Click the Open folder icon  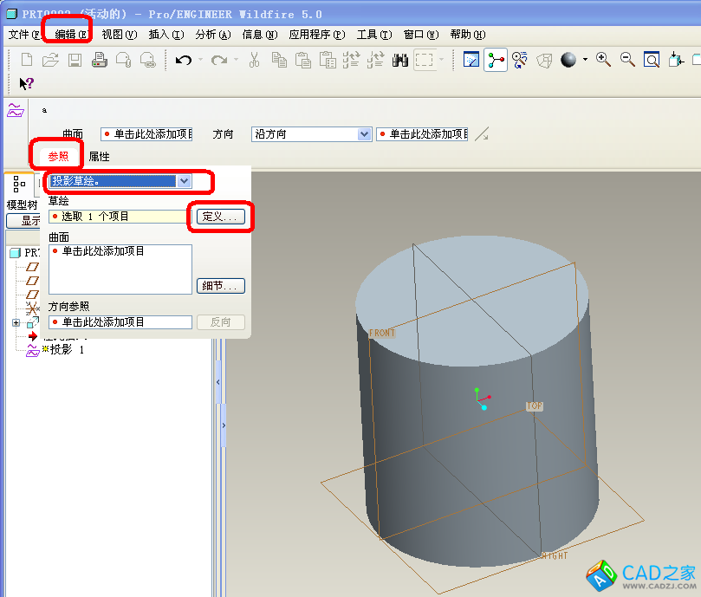pos(50,60)
